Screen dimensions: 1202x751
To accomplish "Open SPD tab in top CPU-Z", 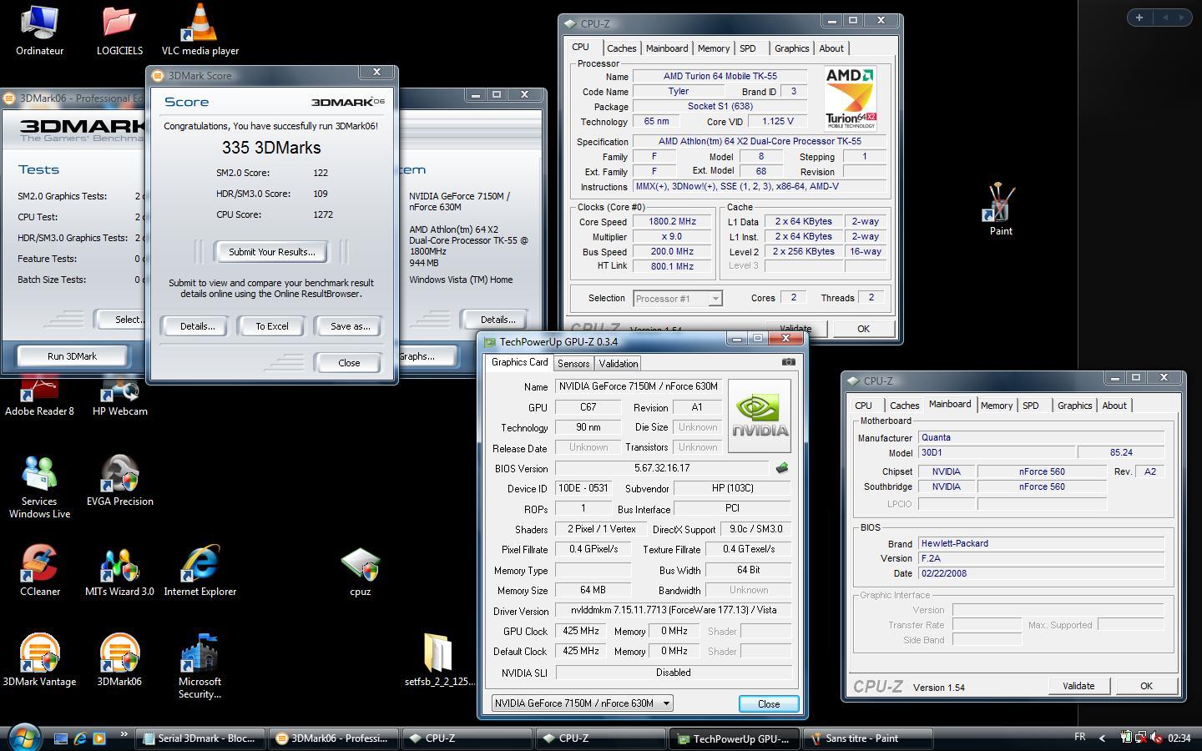I will (x=748, y=48).
